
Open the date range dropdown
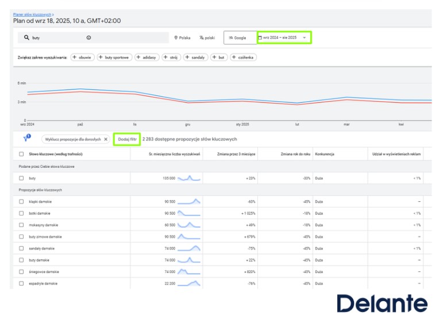pyautogui.click(x=284, y=37)
